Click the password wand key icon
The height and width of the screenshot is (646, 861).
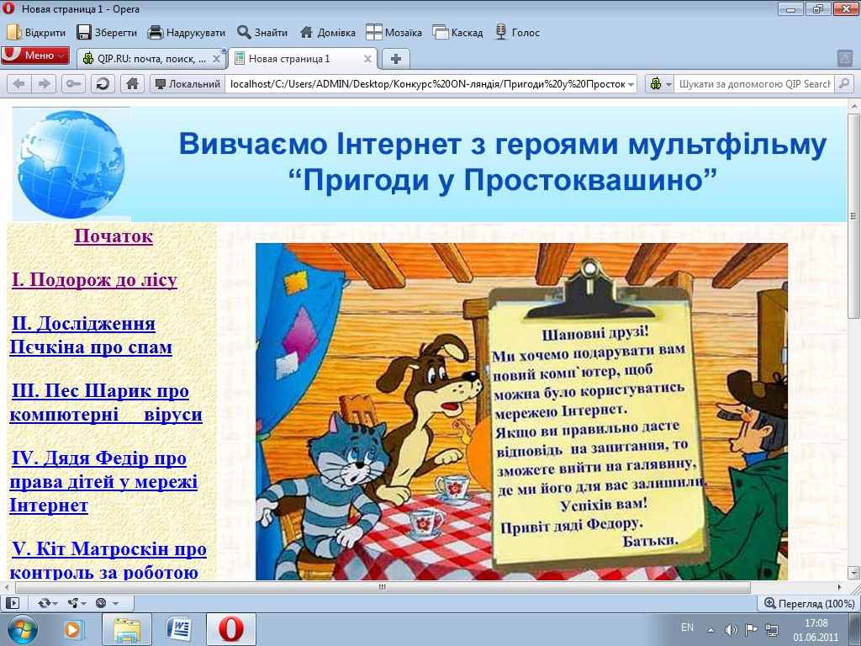[73, 84]
